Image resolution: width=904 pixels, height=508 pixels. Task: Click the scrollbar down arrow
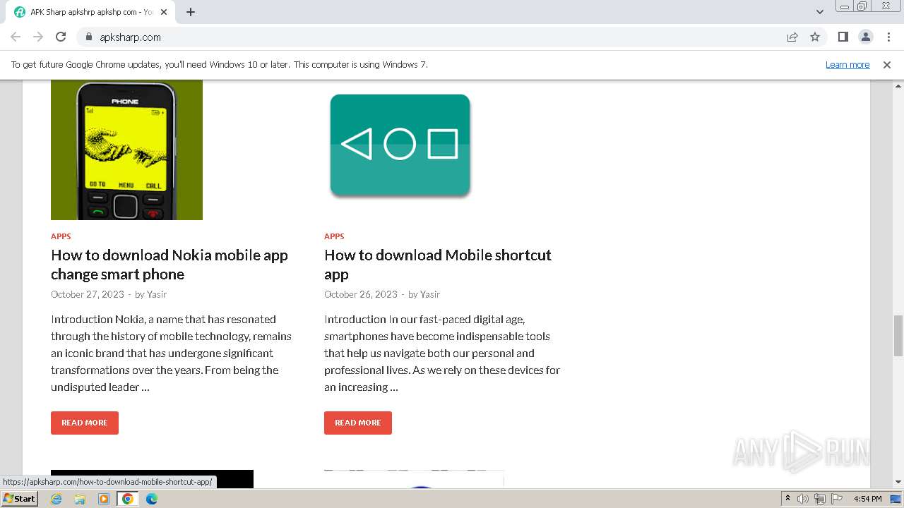(898, 482)
